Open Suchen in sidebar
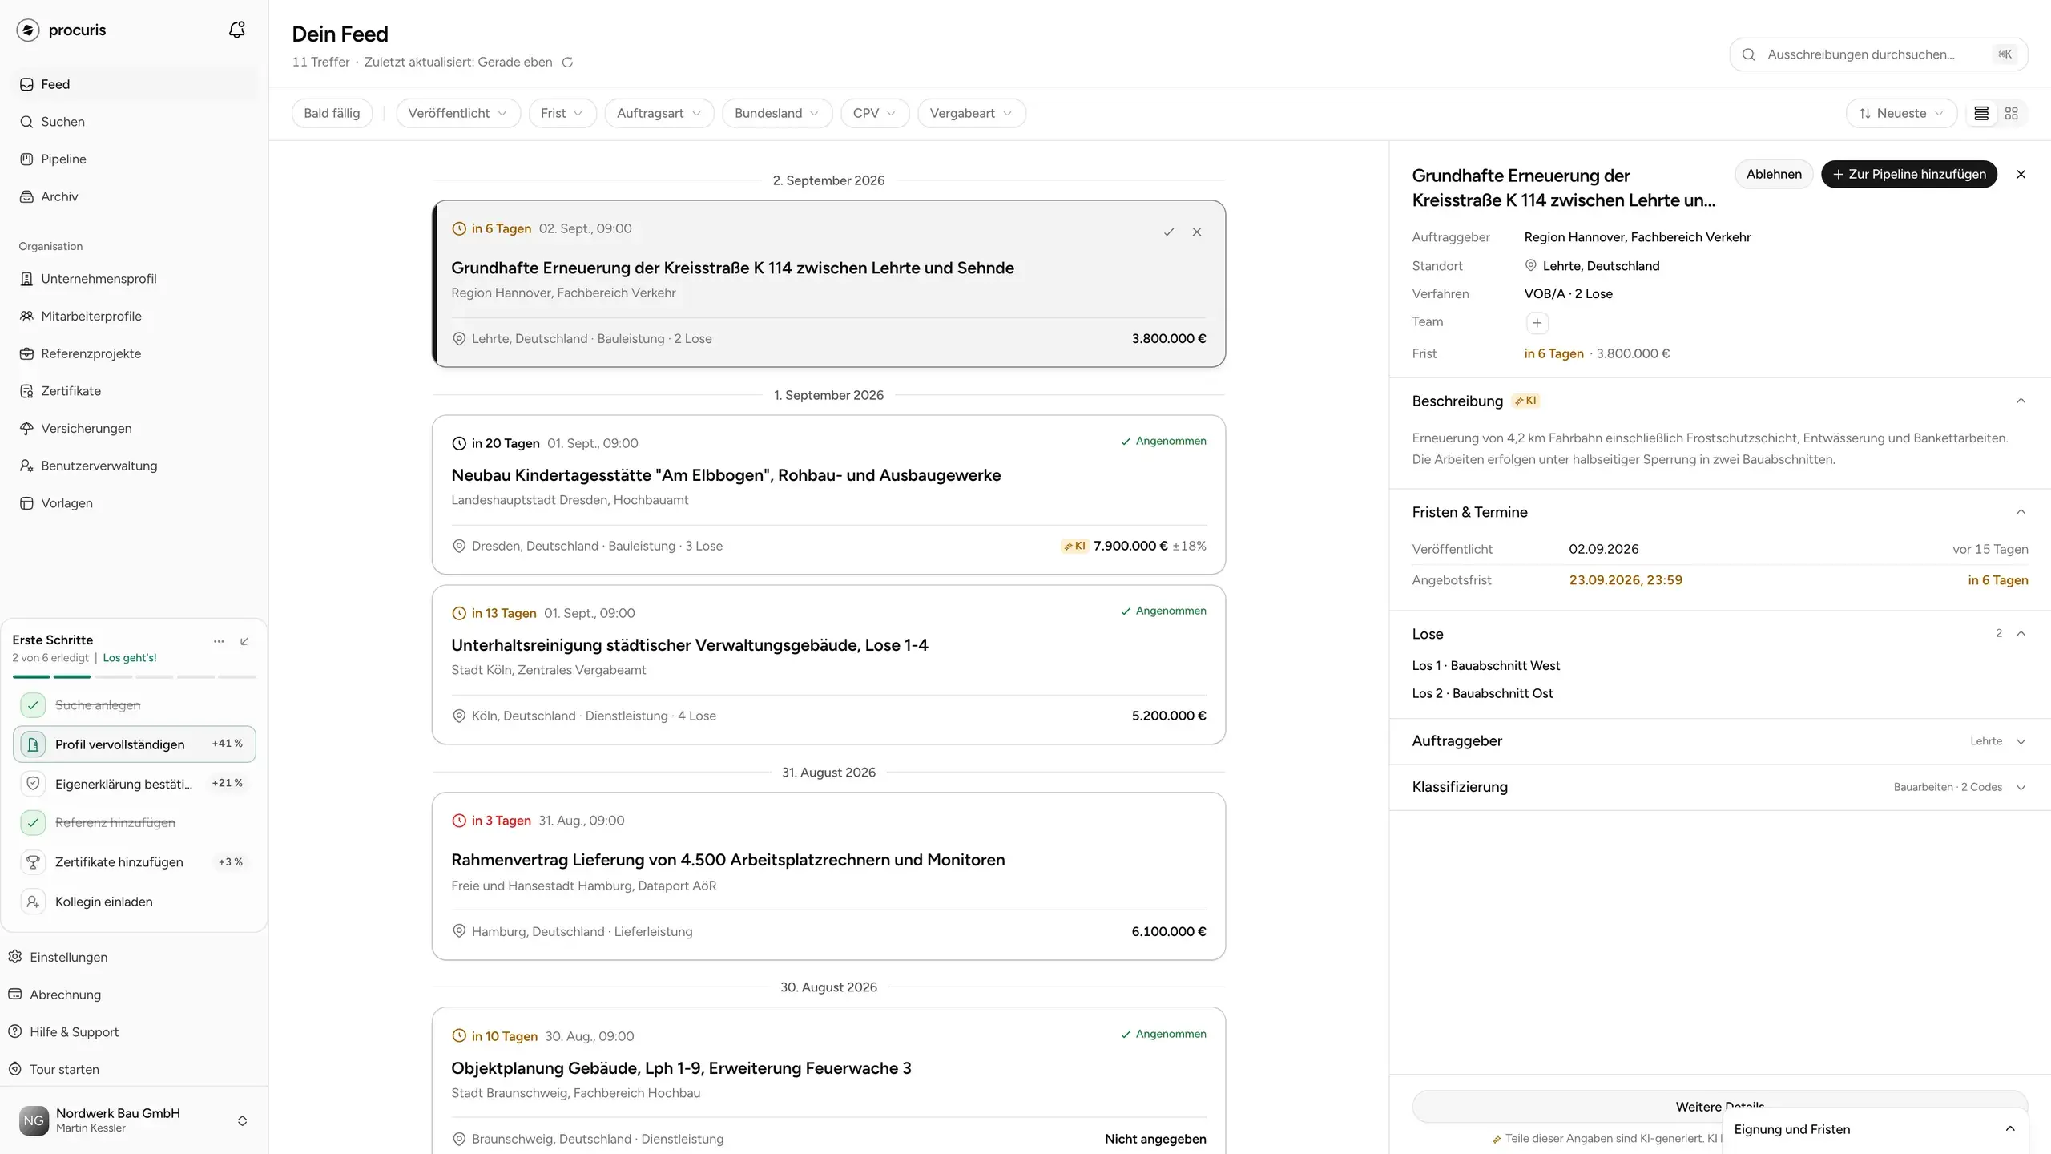This screenshot has width=2051, height=1154. pyautogui.click(x=135, y=122)
